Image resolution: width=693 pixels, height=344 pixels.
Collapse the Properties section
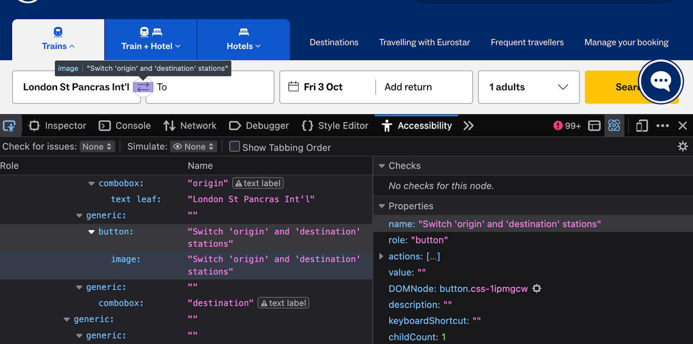coord(382,206)
